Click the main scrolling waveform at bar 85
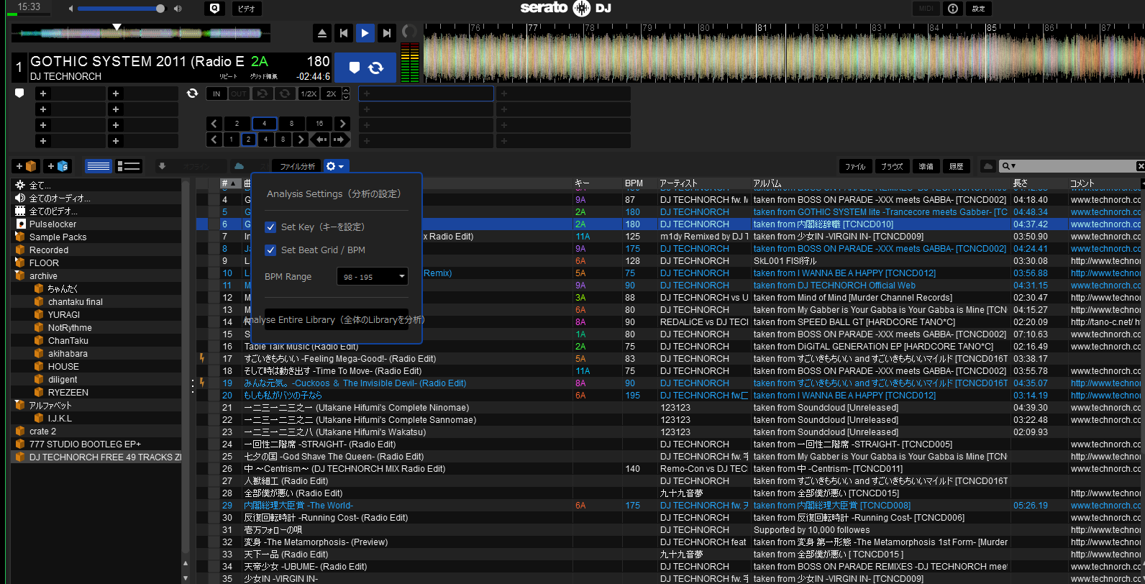Image resolution: width=1145 pixels, height=584 pixels. 987,54
